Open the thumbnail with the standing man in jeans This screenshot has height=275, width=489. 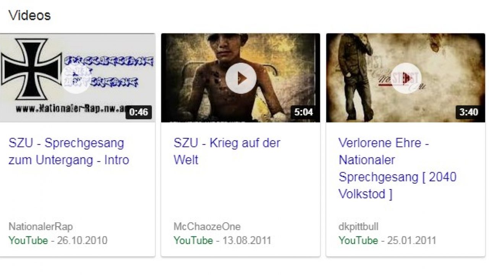tap(405, 78)
